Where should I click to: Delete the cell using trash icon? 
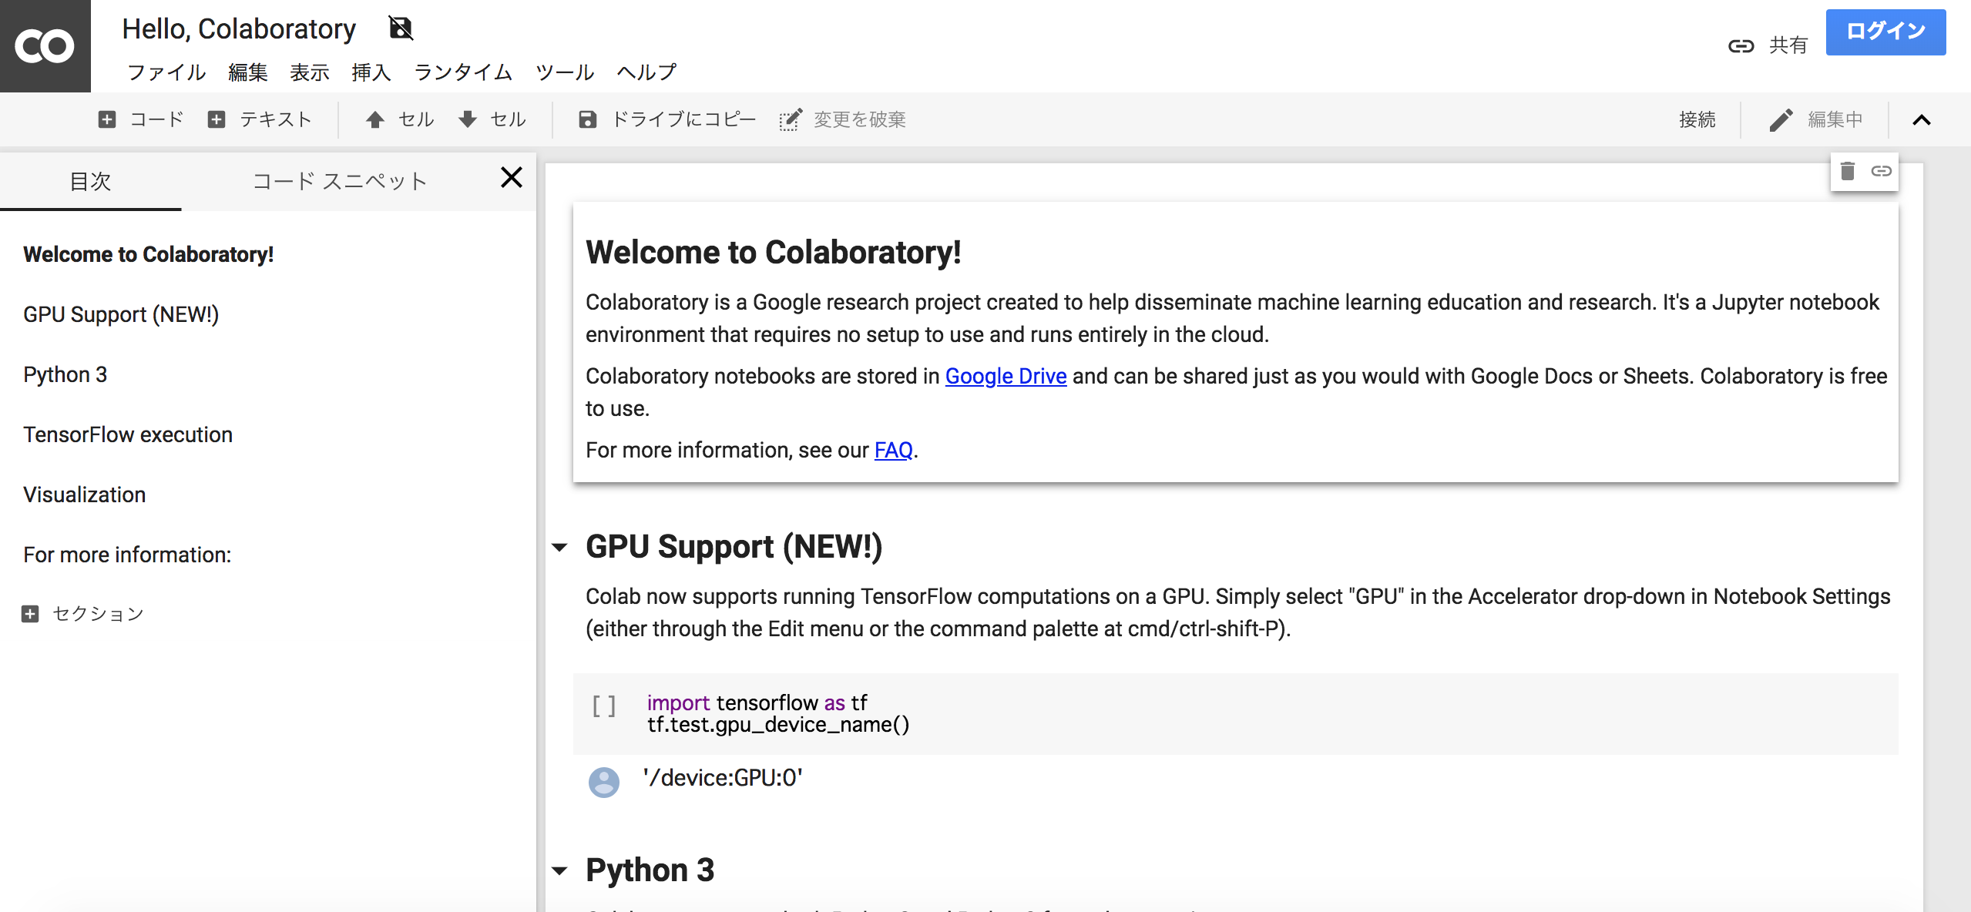point(1848,171)
